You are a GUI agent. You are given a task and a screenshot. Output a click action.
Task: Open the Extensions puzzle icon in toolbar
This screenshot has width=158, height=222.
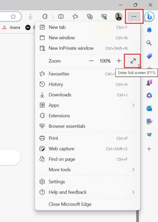tap(45, 17)
